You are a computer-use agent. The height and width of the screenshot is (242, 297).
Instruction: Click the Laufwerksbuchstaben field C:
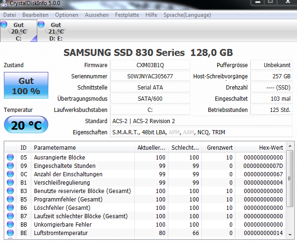click(150, 110)
